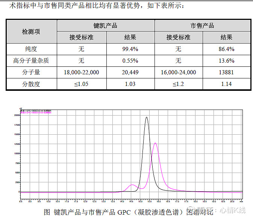Click the "10.0" x-axis tick label
Image resolution: width=253 pixels, height=218 pixels.
[x=48, y=201]
